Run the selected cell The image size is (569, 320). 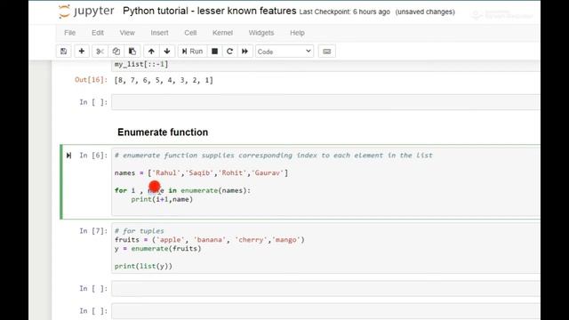click(192, 52)
